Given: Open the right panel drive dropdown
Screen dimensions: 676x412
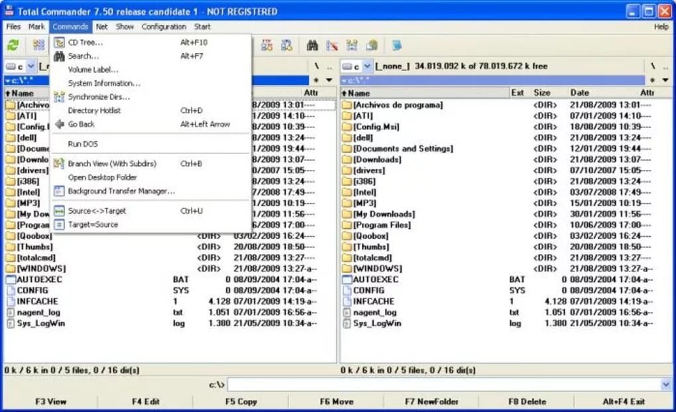Looking at the screenshot, I should (367, 66).
